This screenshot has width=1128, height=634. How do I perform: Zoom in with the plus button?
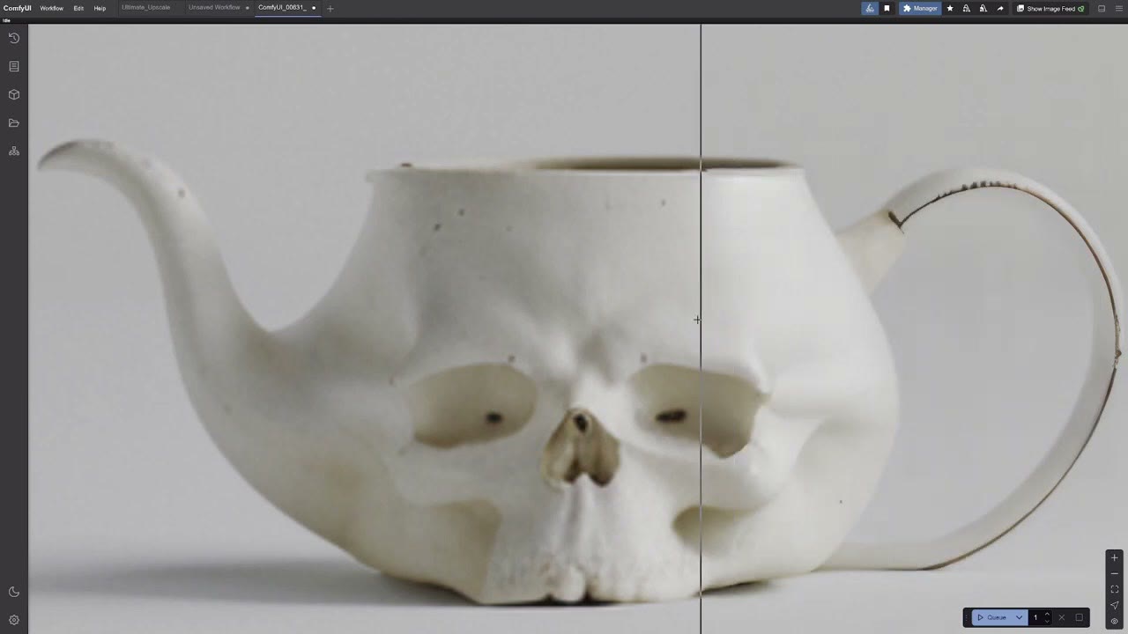(1115, 557)
